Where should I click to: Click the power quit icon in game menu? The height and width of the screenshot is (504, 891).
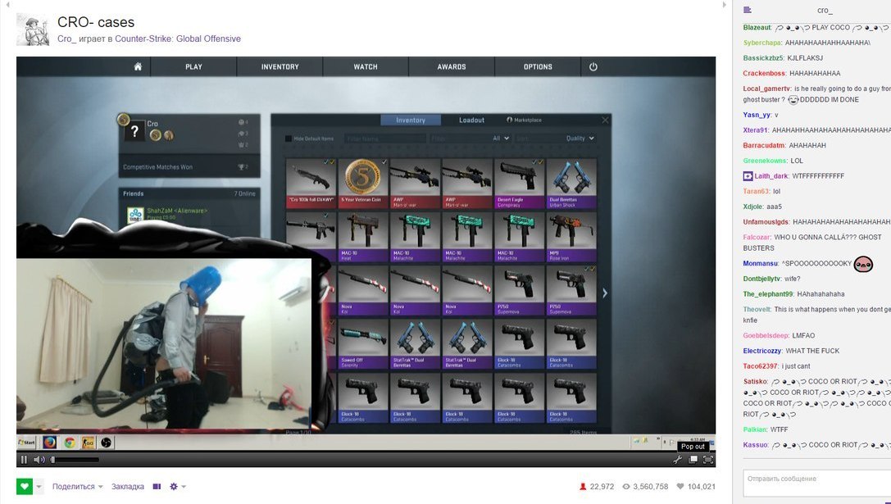click(x=593, y=66)
